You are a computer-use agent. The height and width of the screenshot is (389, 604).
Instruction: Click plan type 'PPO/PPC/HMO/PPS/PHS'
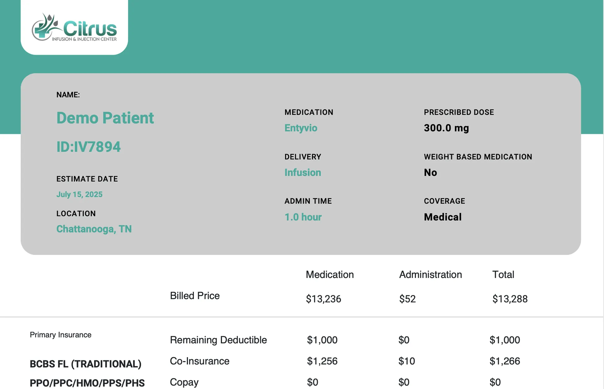87,383
